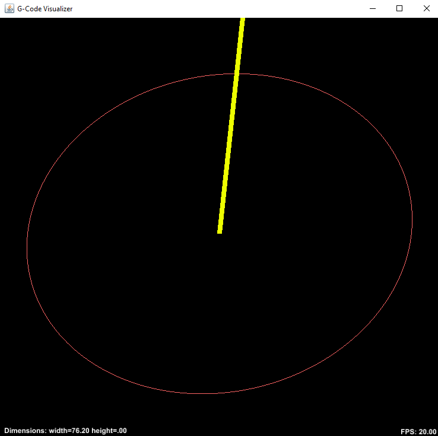The height and width of the screenshot is (436, 438).
Task: Minimize the G-Code Visualizer window
Action: click(372, 8)
